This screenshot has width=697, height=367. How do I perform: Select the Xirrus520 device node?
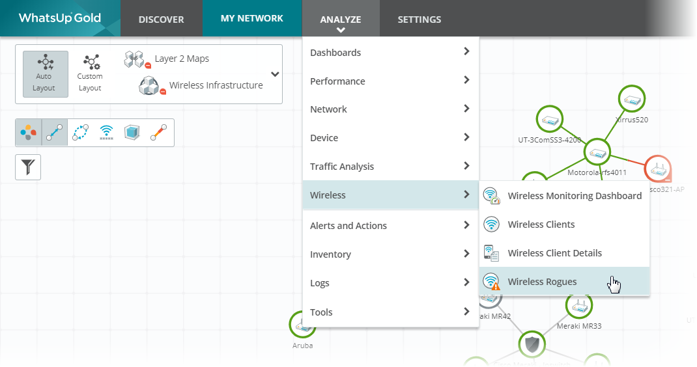coord(632,99)
